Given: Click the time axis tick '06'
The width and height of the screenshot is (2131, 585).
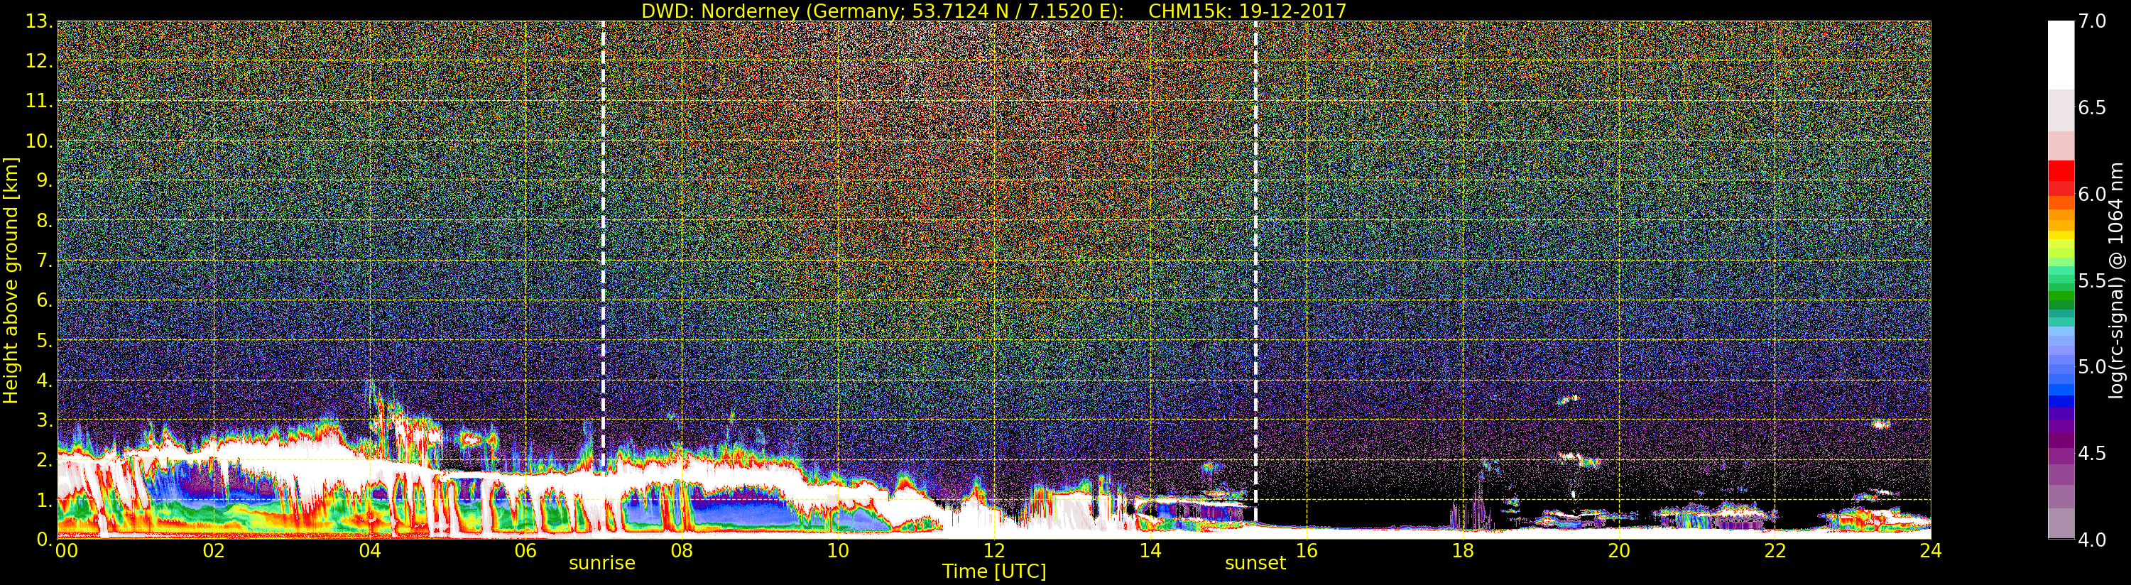Looking at the screenshot, I should (525, 550).
